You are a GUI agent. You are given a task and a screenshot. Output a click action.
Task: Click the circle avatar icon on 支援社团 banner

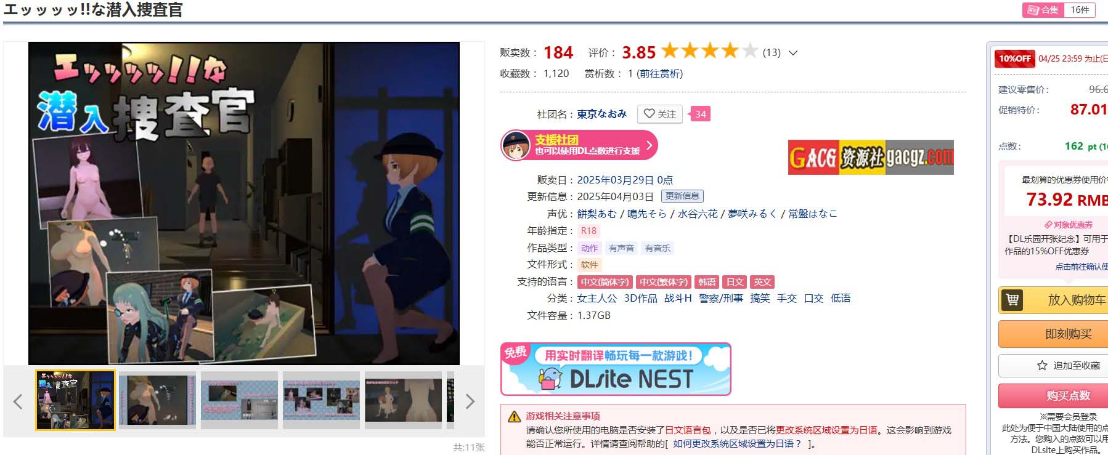click(x=516, y=145)
